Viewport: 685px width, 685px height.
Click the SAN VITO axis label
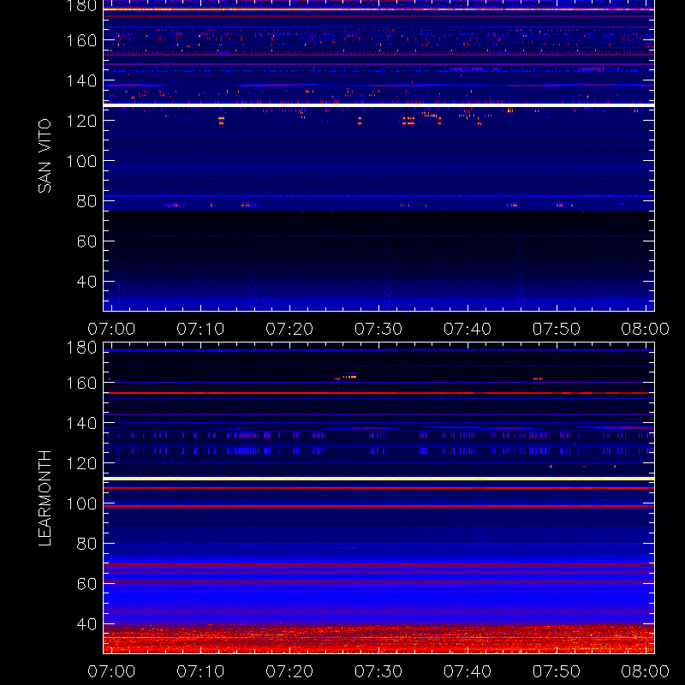click(45, 156)
